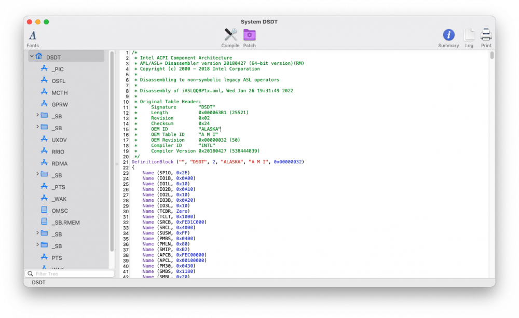This screenshot has height=318, width=519.
Task: Click 'Copyright (c) 2000 - 2018 Intel Corporation'
Action: tap(200, 69)
